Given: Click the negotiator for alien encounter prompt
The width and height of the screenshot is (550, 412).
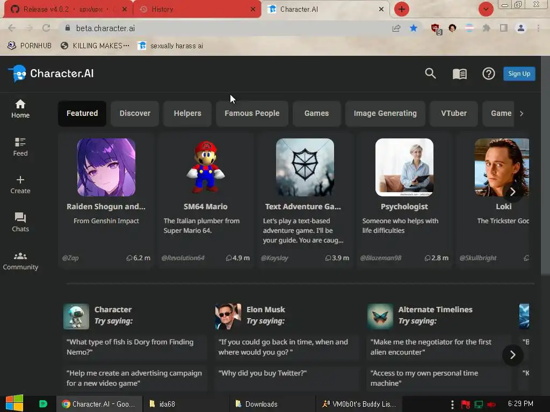Looking at the screenshot, I should click(440, 347).
